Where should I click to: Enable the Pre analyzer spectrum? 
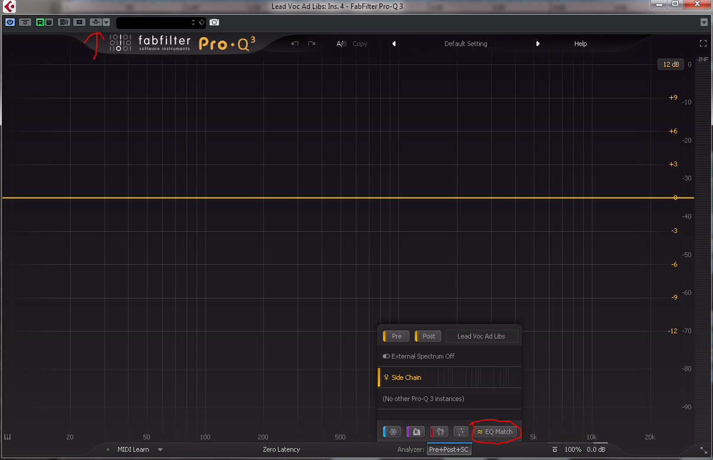point(397,336)
